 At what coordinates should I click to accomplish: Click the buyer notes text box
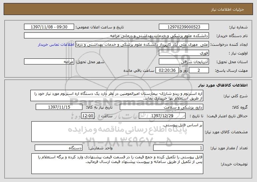point(117,164)
